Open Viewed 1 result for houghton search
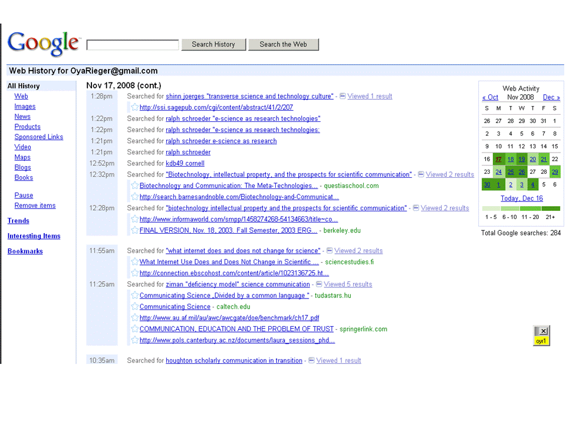 [338, 360]
